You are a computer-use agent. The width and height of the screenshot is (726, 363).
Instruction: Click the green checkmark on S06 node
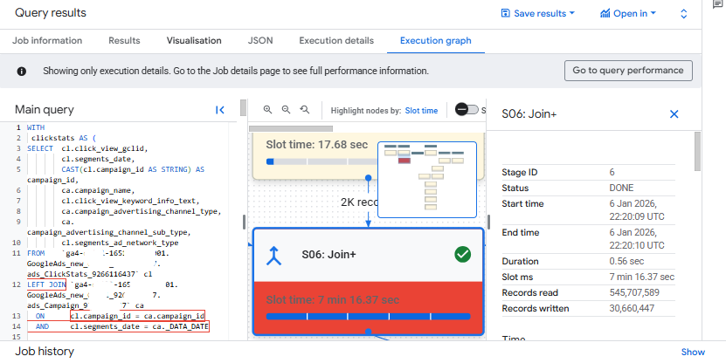pyautogui.click(x=462, y=254)
